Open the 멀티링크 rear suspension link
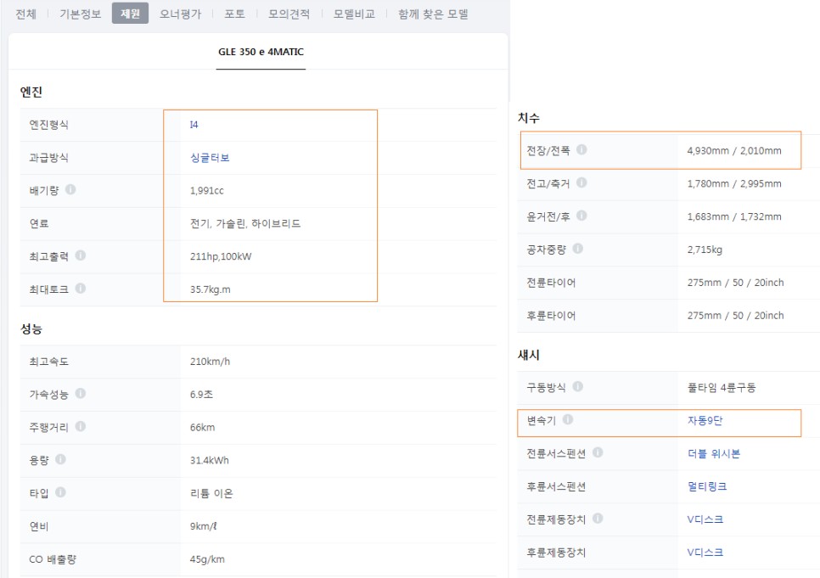820x578 pixels. coord(707,486)
